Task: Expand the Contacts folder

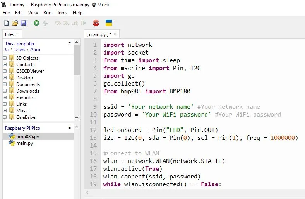Action: tap(5, 65)
